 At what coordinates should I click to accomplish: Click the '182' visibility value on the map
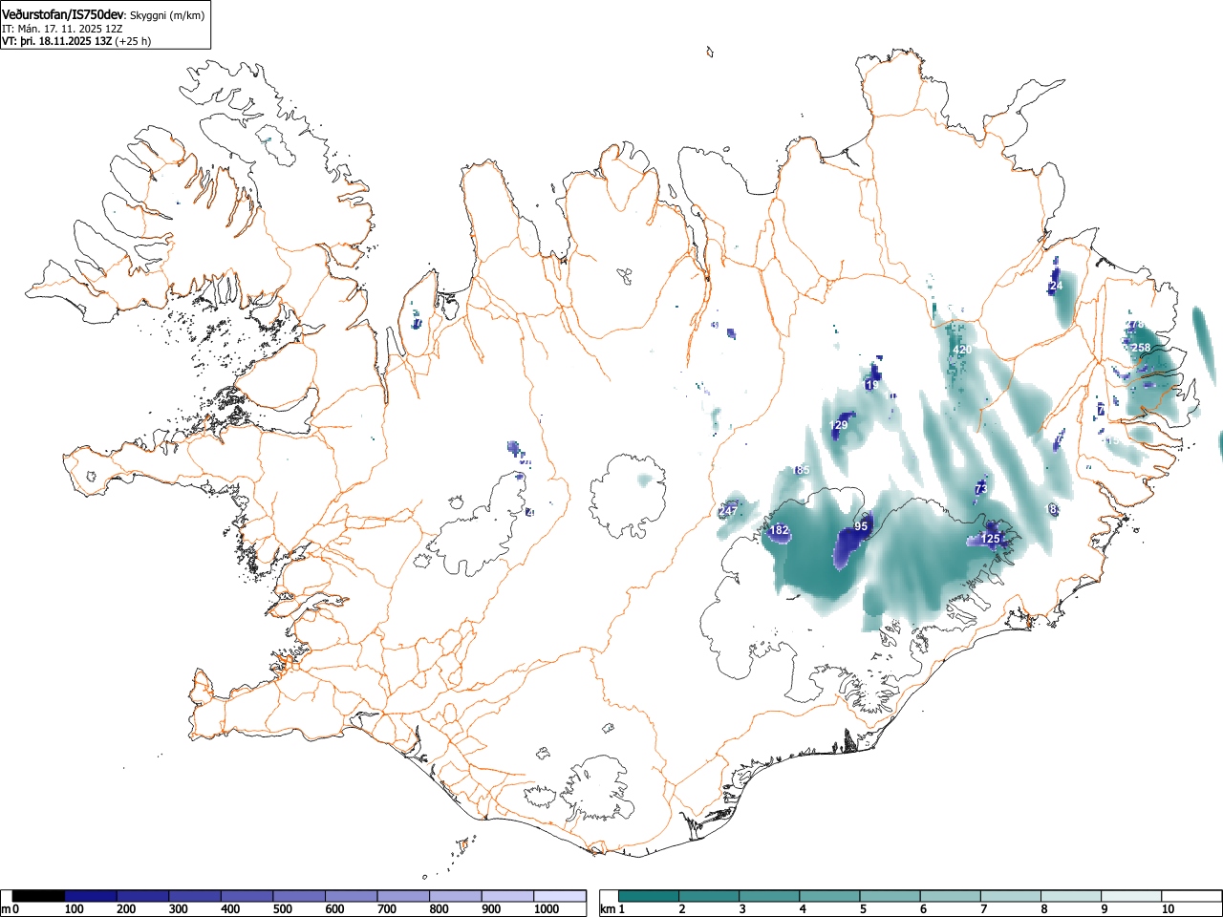(780, 530)
